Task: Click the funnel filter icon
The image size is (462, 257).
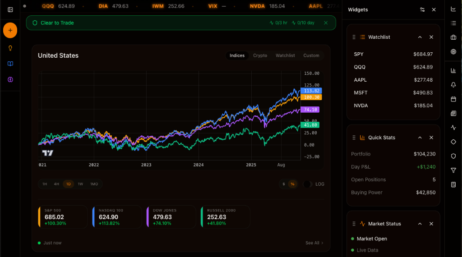Action: click(453, 170)
